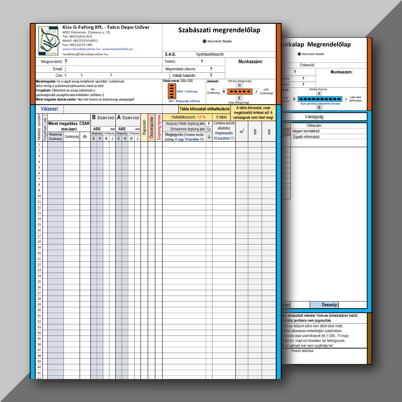Click Munkaszám on the Munkalap back sheet
402x402 pixels.
[341, 72]
